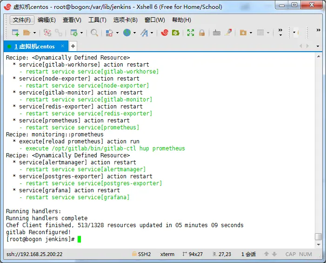This screenshot has width=326, height=263.
Task: Toggle full screen mode icon
Action: pos(191,33)
